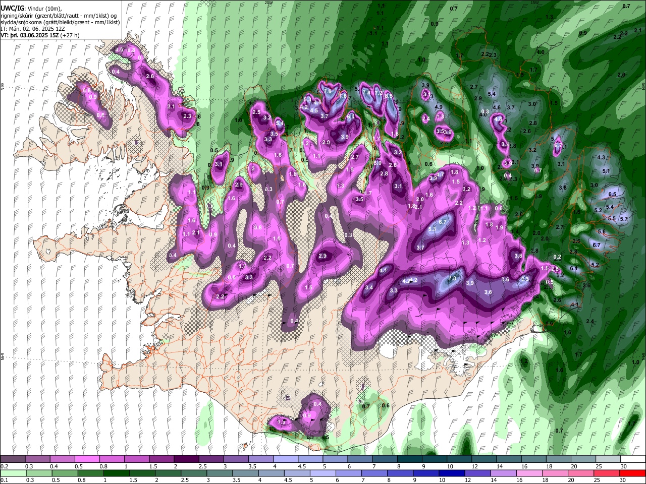Viewport: 646px width, 484px height.
Task: Select the 'IT: Mán. 02. 06. 2025 12Z' line
Action: [33, 29]
